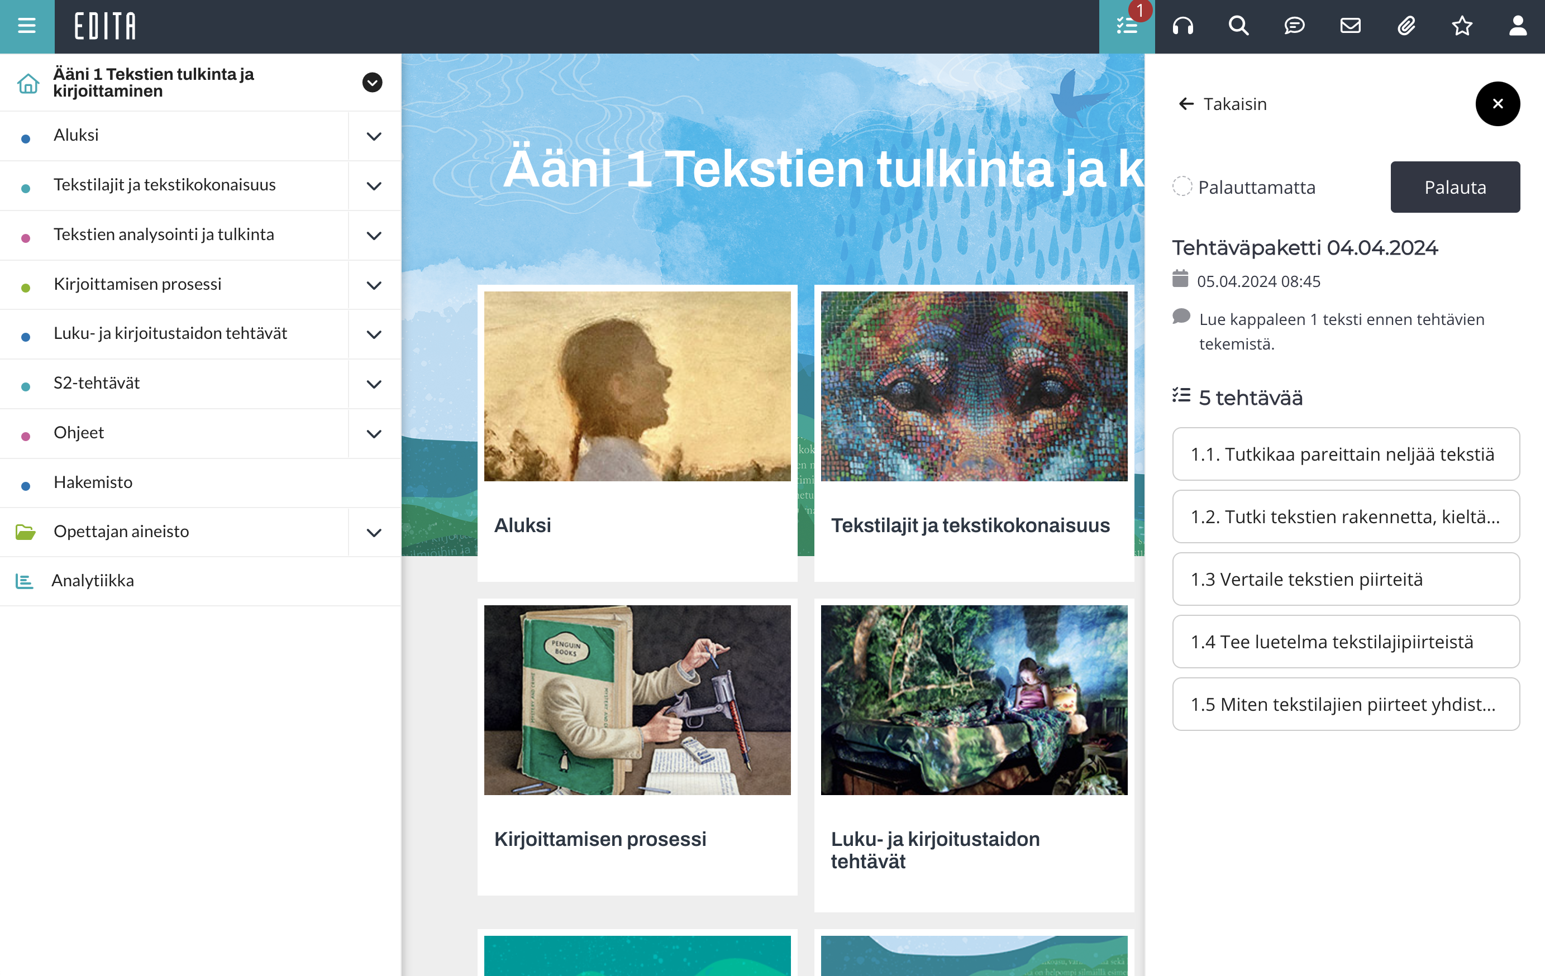Open the envelope messages icon
The height and width of the screenshot is (976, 1545).
1350,26
